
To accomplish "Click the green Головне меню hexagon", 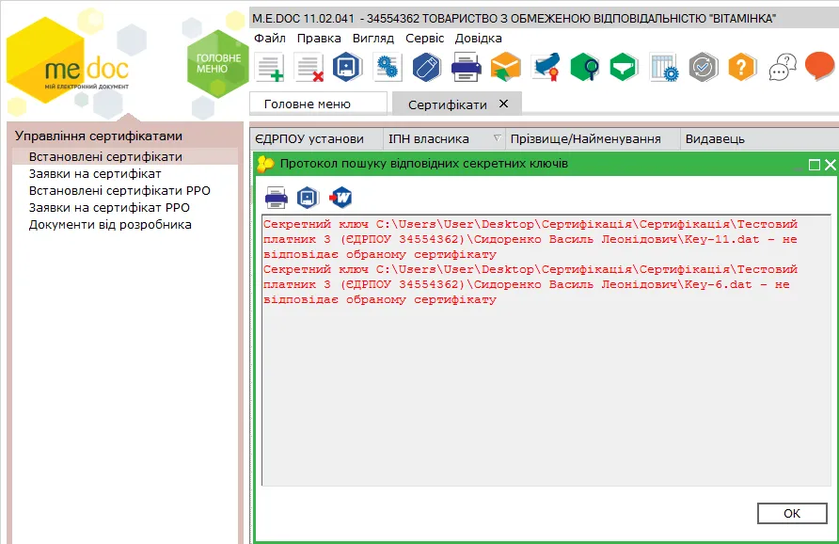I will click(218, 64).
